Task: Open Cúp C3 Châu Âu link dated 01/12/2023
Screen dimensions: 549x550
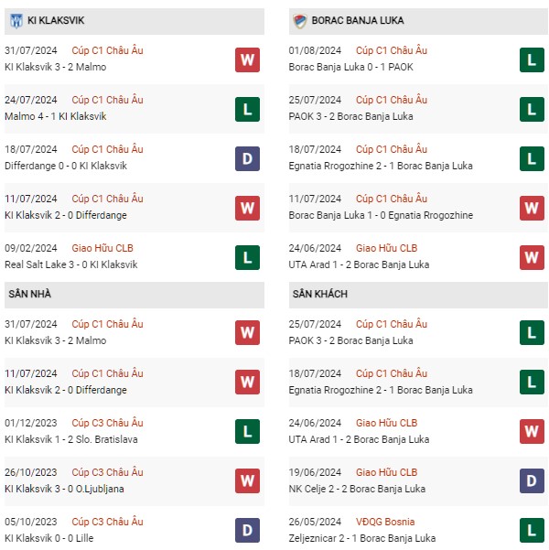Action: (107, 423)
